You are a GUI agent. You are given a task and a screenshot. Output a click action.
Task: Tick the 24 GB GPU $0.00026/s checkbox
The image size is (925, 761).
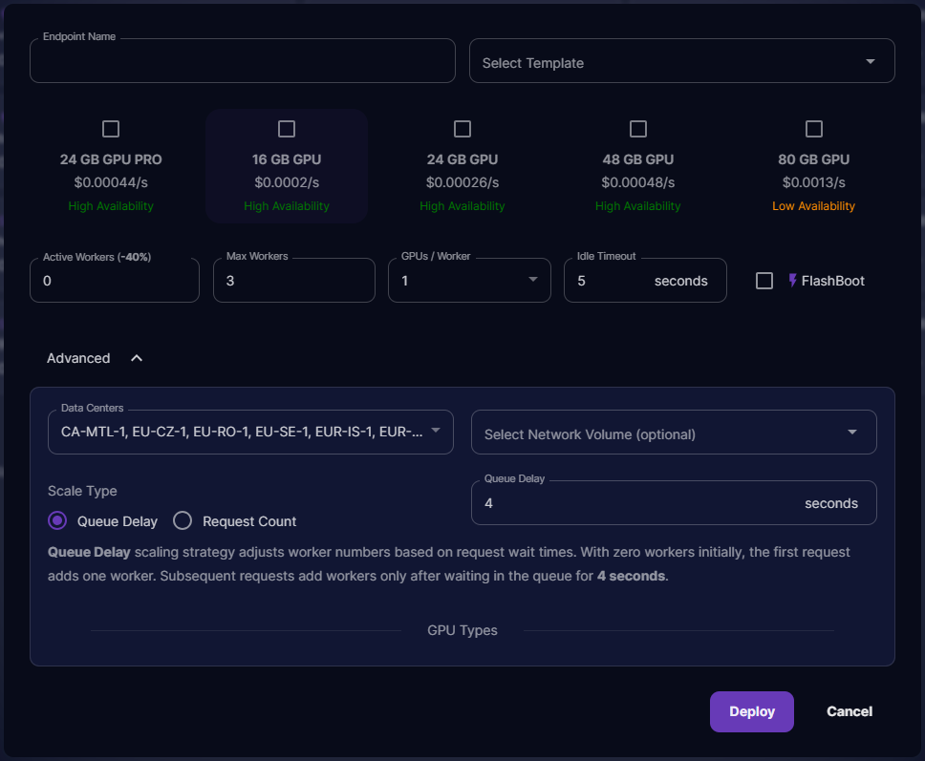[x=462, y=129]
